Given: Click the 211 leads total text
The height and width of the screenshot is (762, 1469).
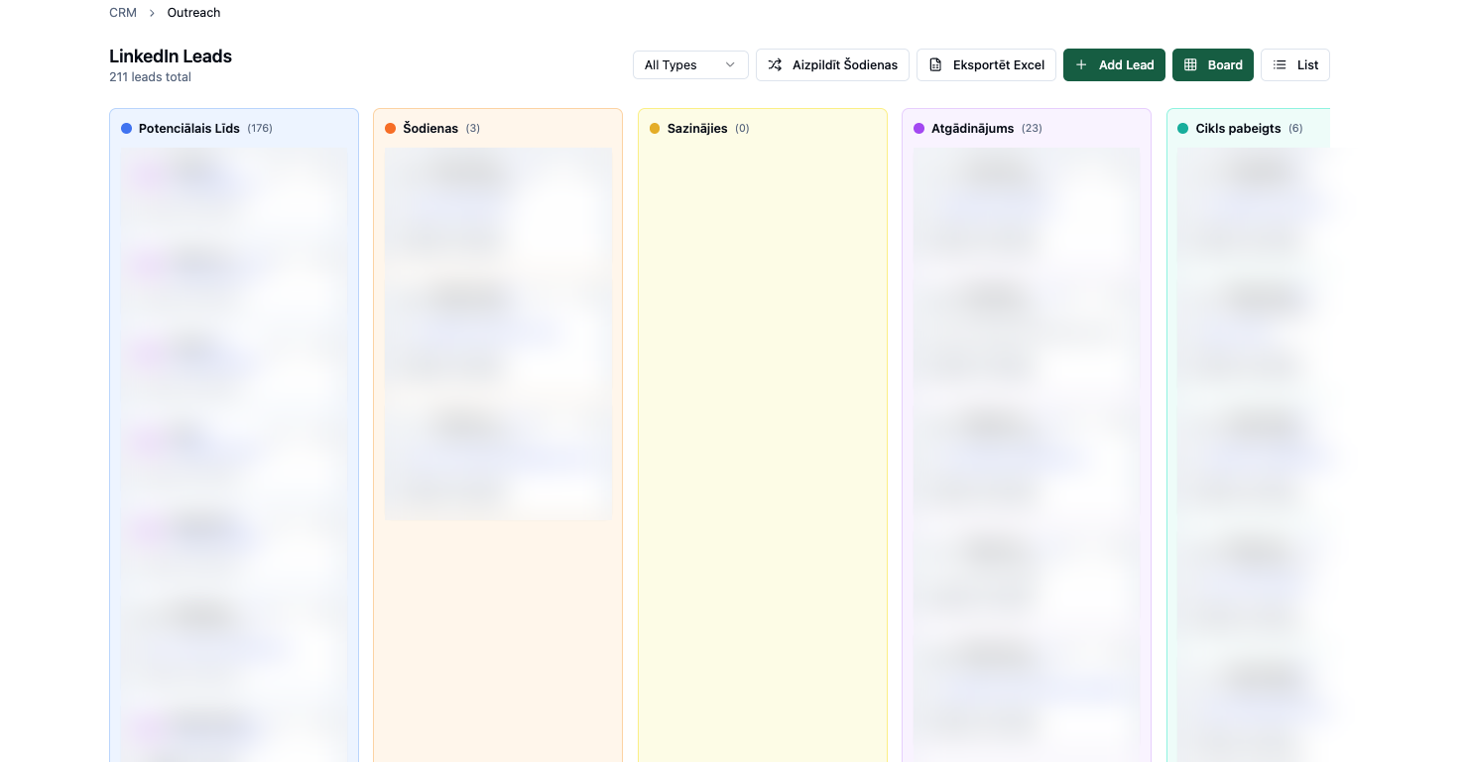Looking at the screenshot, I should [x=150, y=77].
